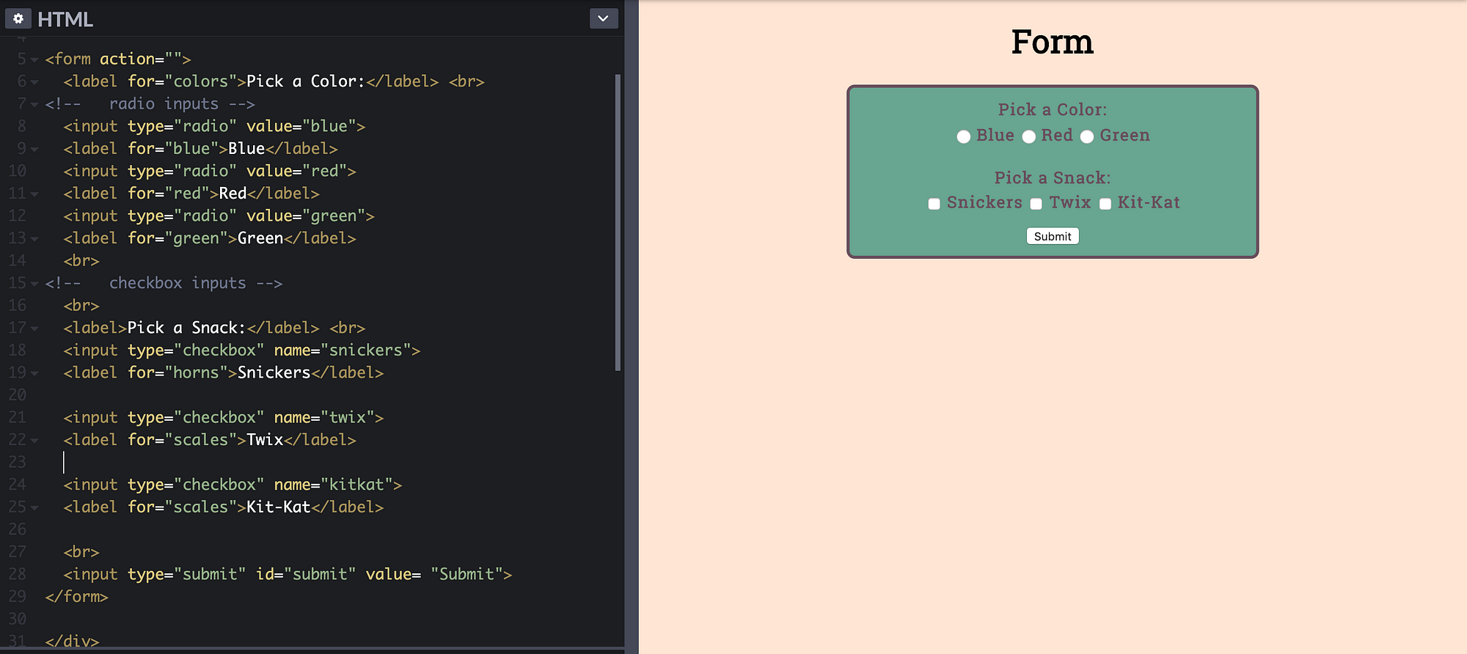Toggle fold arrow on line 19
This screenshot has width=1467, height=654.
34,373
